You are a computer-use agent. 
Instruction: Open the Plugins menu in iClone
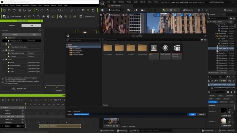click(53, 5)
